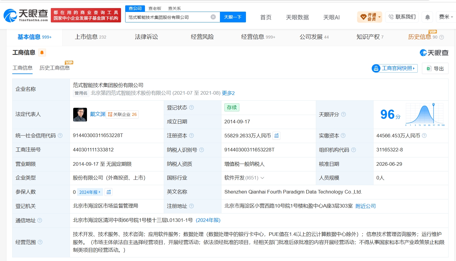Viewport: 456px width, 261px height.
Task: Open 基本信息 tab
Action: click(x=34, y=37)
